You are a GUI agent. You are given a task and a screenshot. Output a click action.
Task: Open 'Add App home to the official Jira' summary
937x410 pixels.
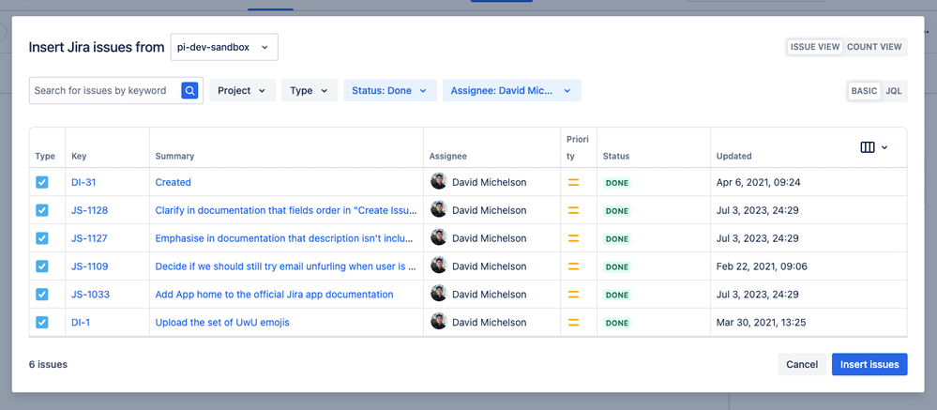coord(274,295)
